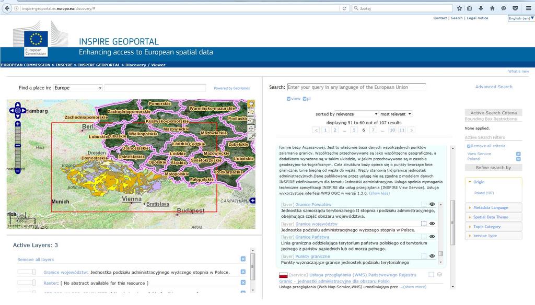
Task: Zoom map to world extent globe
Action: pos(18,111)
